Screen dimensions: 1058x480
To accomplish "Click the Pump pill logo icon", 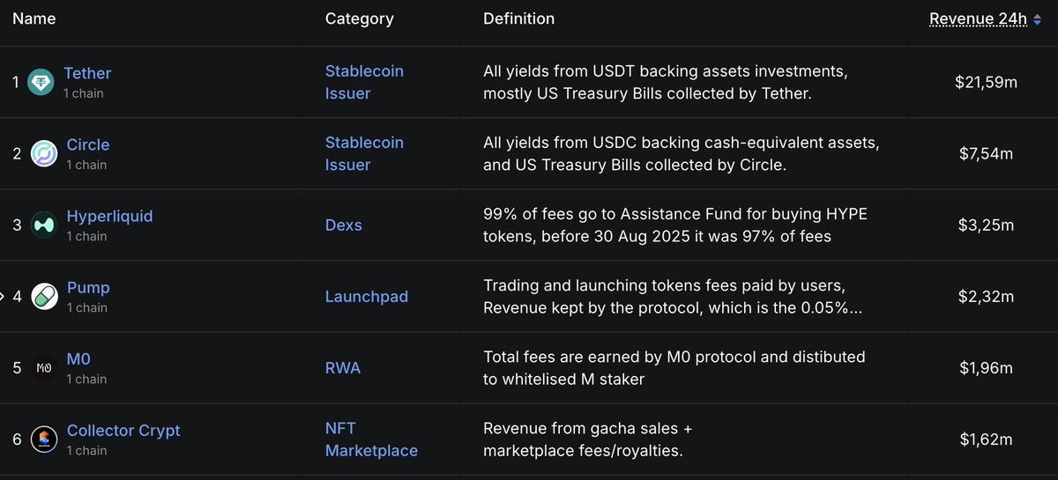I will 44,297.
